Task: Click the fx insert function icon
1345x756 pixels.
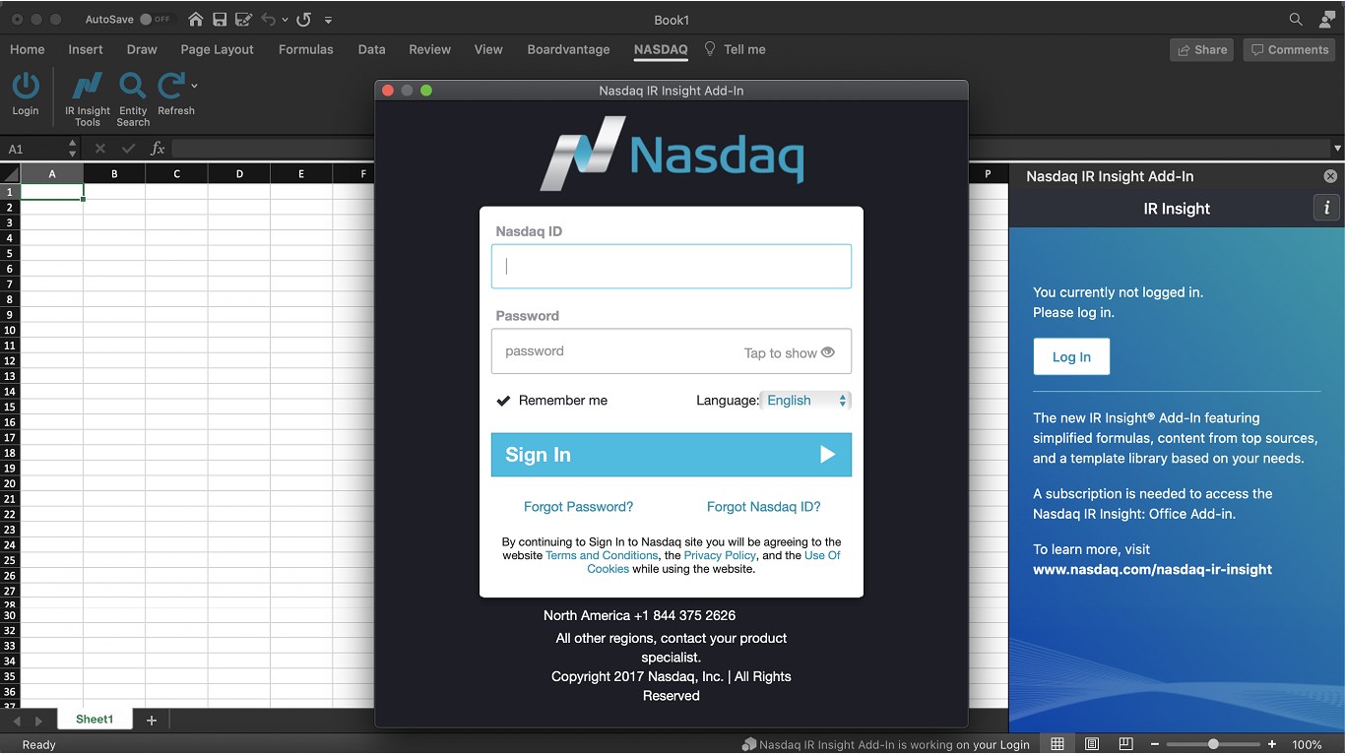Action: point(158,149)
